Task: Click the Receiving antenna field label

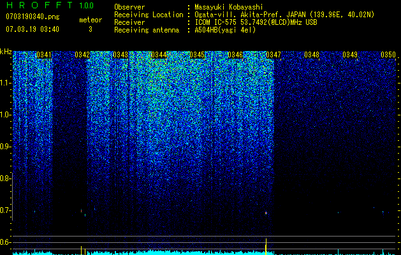Action: [147, 30]
